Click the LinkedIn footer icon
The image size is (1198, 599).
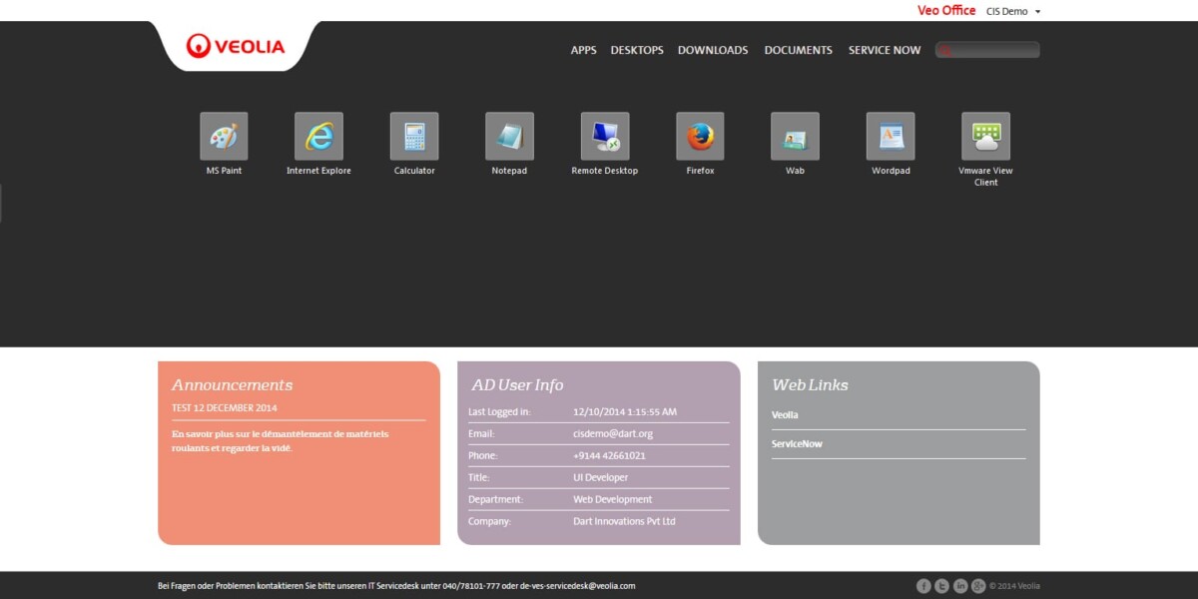pos(960,586)
